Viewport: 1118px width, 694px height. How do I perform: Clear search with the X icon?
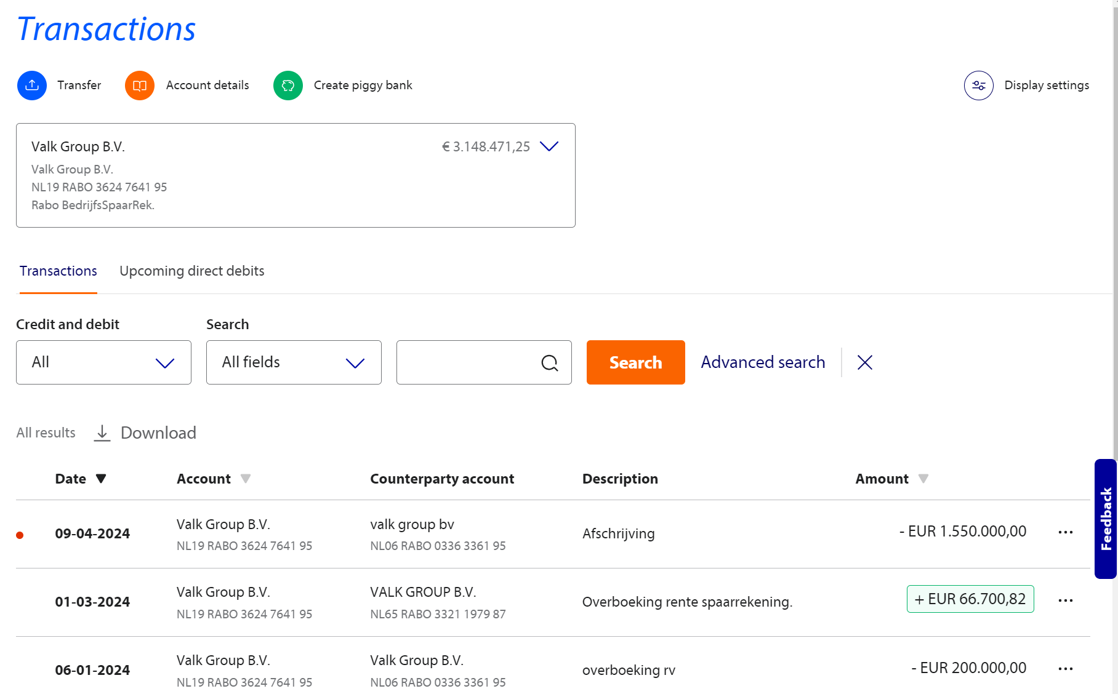(864, 362)
